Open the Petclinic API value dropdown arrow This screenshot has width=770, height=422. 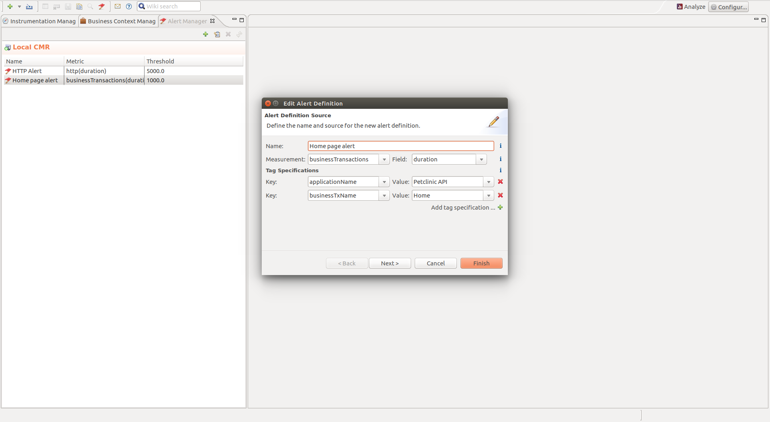(x=489, y=182)
